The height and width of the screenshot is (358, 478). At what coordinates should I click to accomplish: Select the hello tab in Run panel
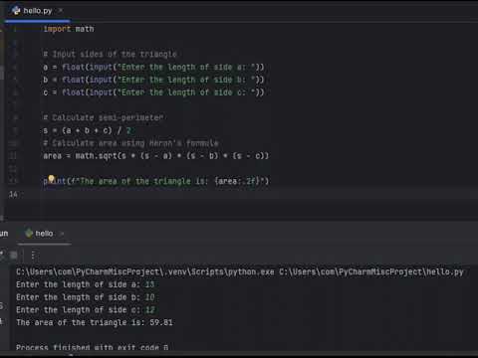coord(44,234)
